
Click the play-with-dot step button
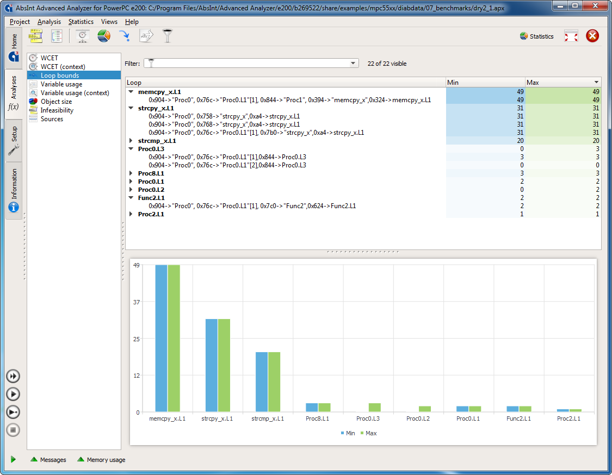coord(13,412)
